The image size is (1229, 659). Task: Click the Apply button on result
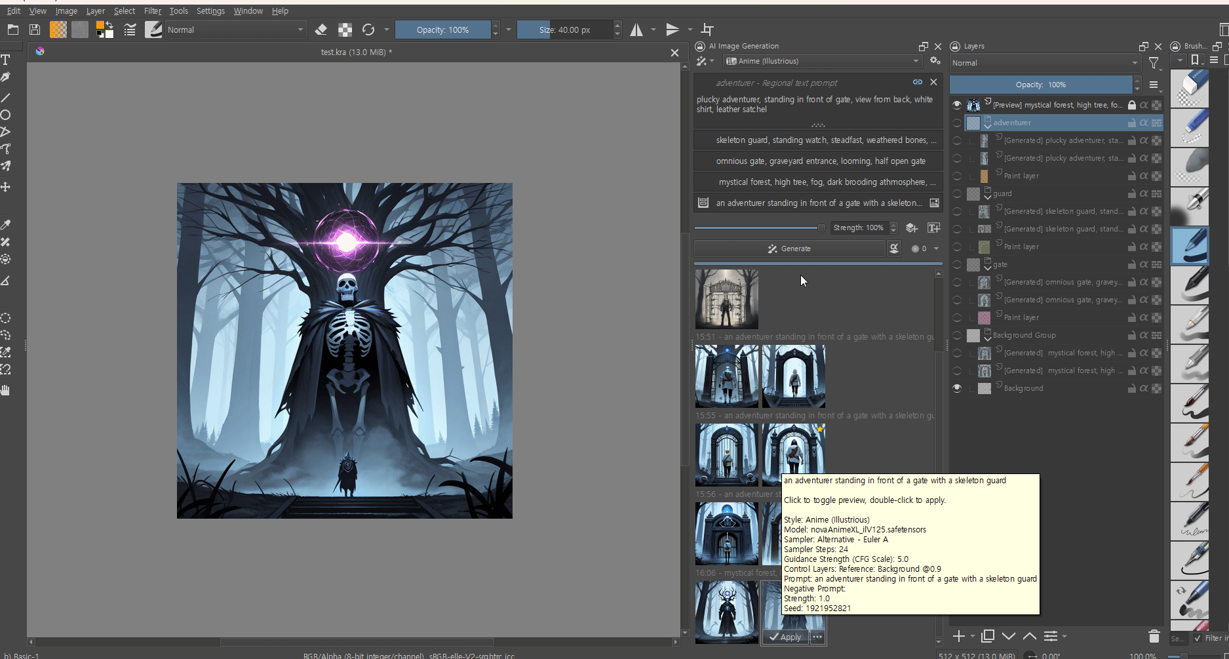[x=785, y=637]
